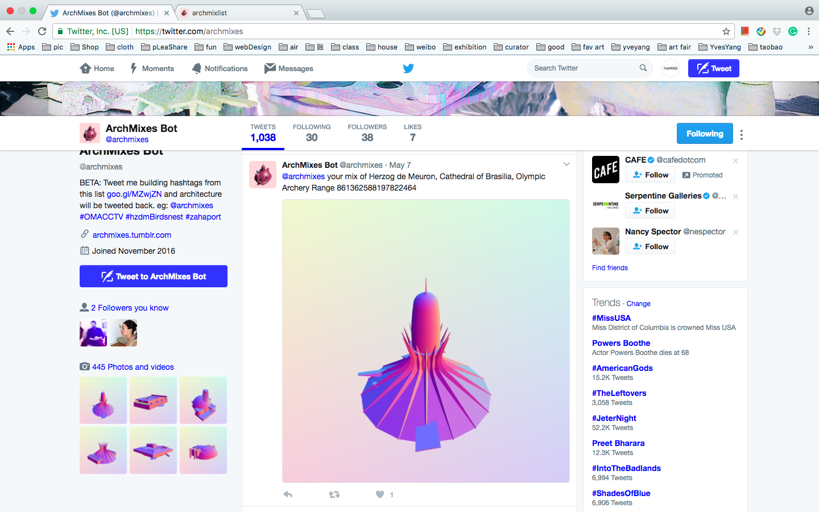Open the Notifications tab
Image resolution: width=819 pixels, height=512 pixels.
220,68
